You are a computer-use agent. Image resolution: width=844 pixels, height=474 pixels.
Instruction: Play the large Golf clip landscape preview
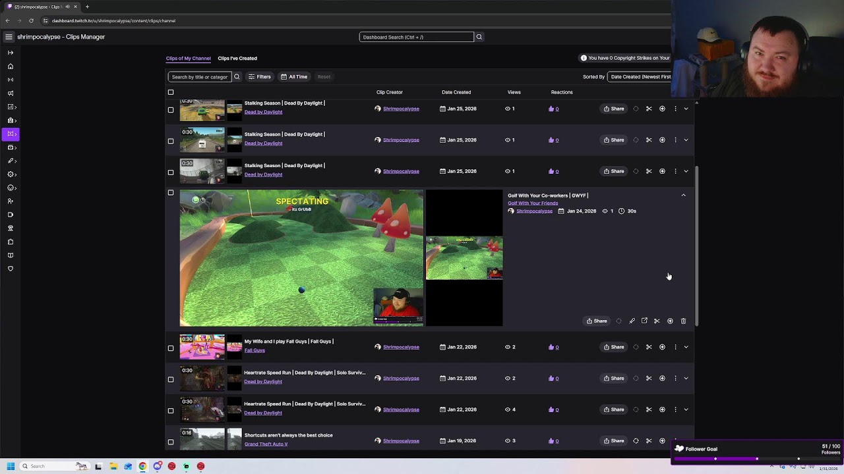coord(301,258)
